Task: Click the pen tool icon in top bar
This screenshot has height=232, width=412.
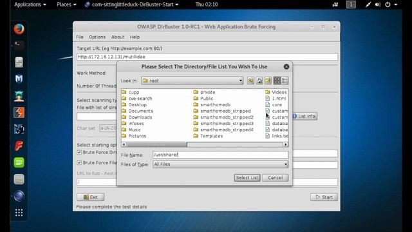Action: tap(368, 5)
